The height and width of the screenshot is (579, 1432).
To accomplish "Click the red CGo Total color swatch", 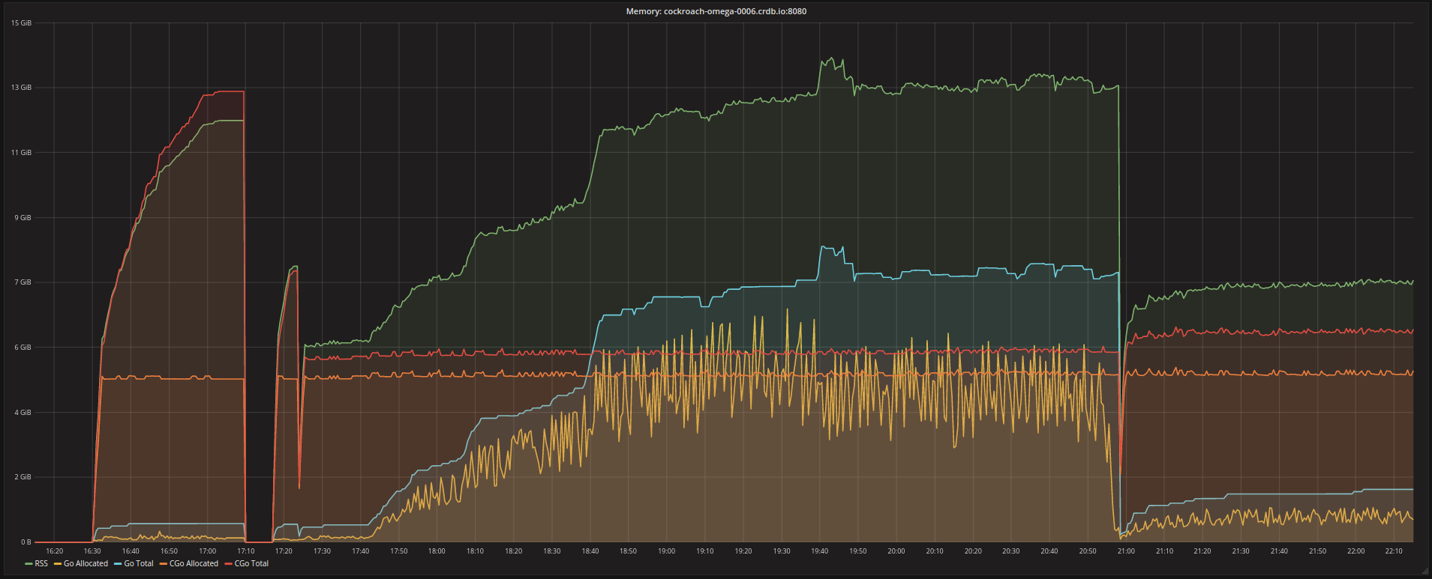I will click(x=228, y=564).
